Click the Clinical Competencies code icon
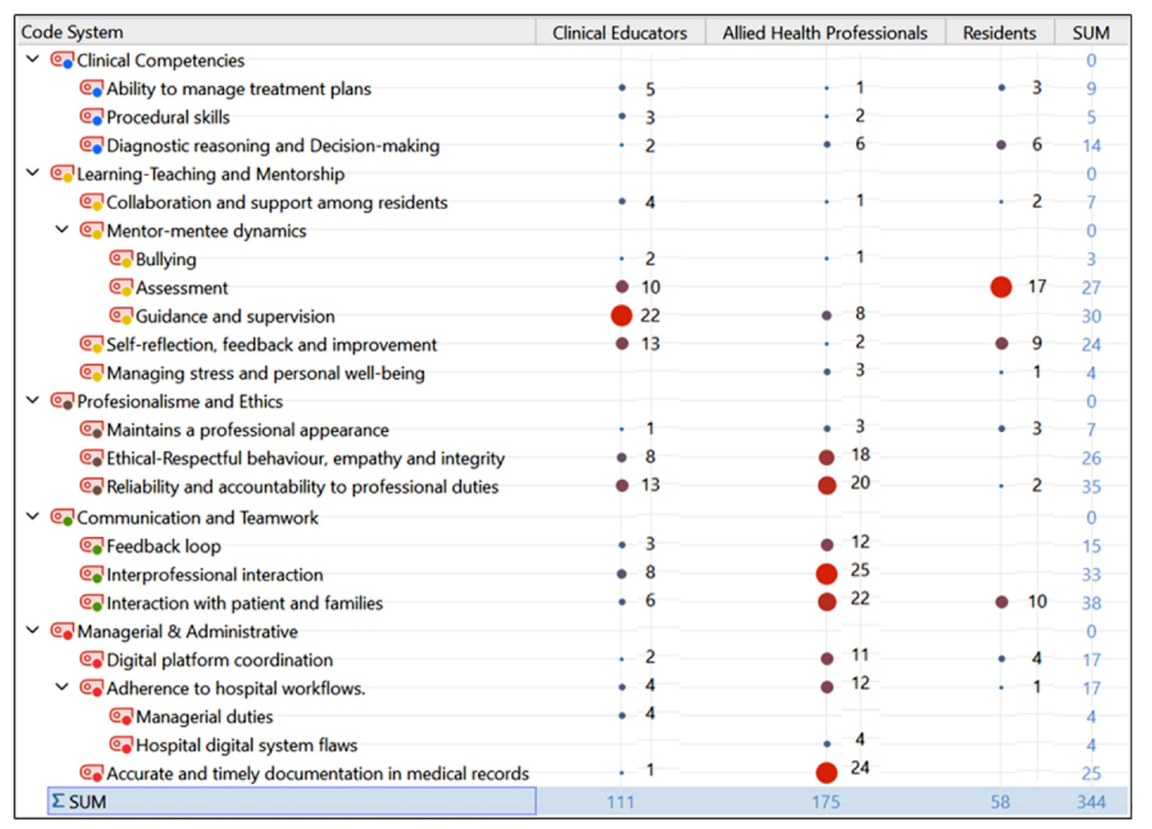 [62, 60]
